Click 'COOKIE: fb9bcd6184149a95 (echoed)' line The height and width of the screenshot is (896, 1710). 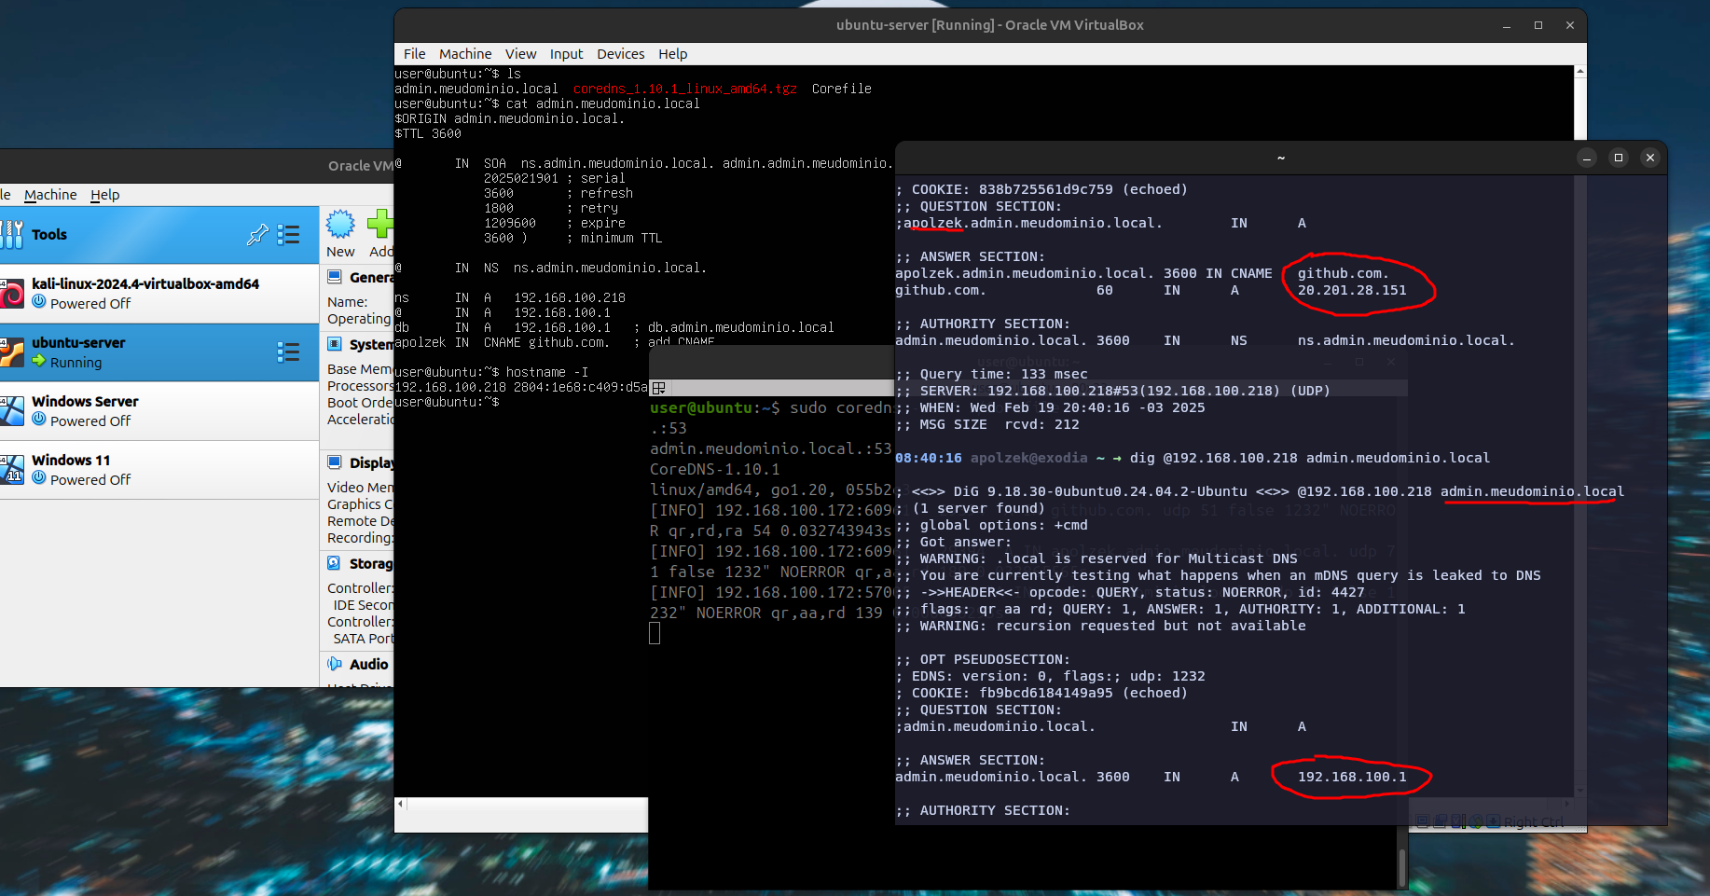[1041, 693]
